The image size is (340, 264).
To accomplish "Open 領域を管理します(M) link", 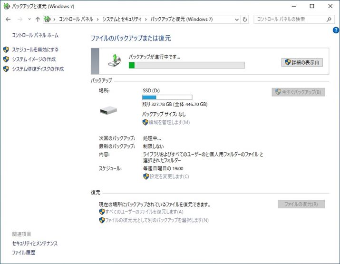I will point(169,122).
